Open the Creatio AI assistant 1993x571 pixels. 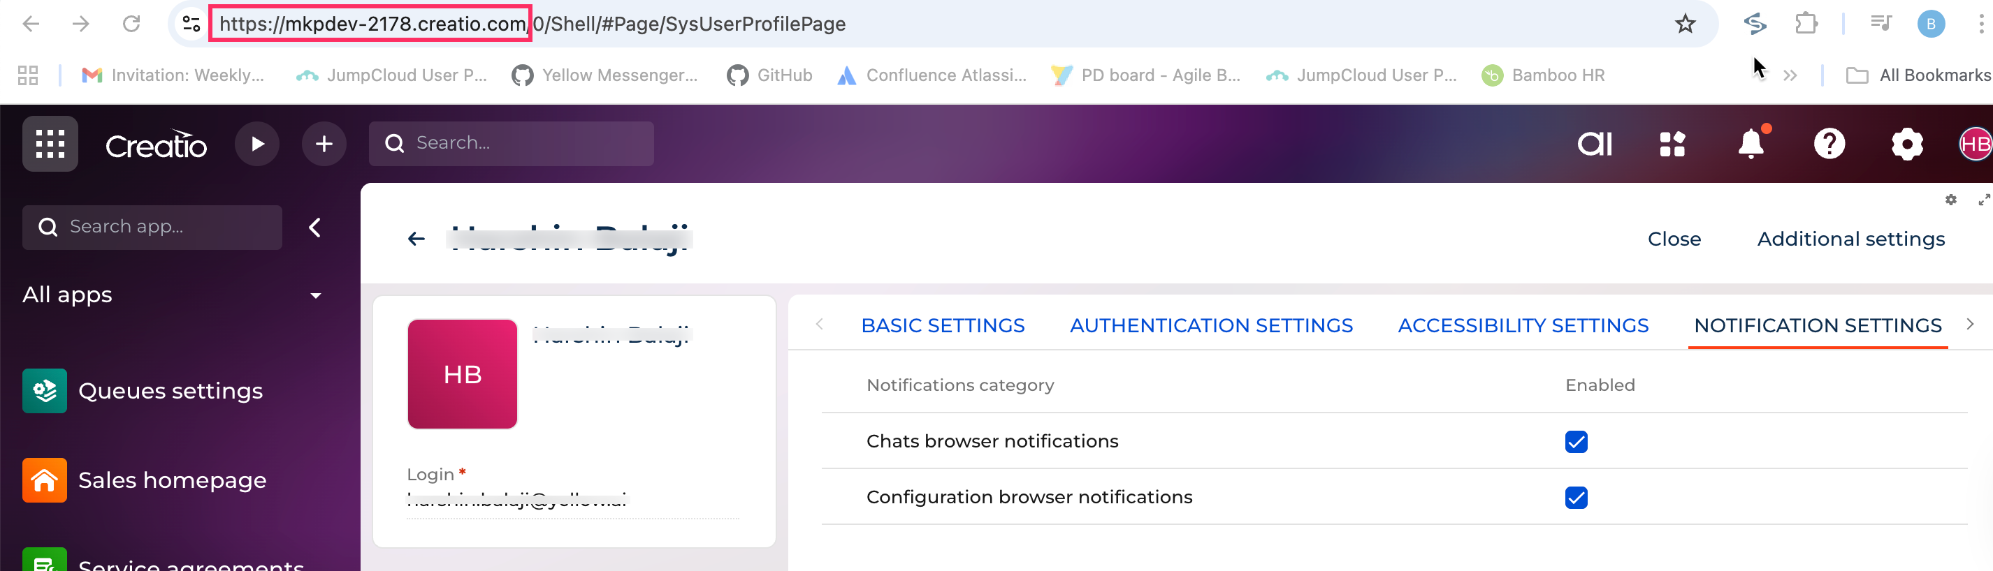[x=1595, y=144]
